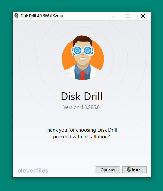
Task: Click the Version 4.3.586.0 text
Action: [81, 107]
